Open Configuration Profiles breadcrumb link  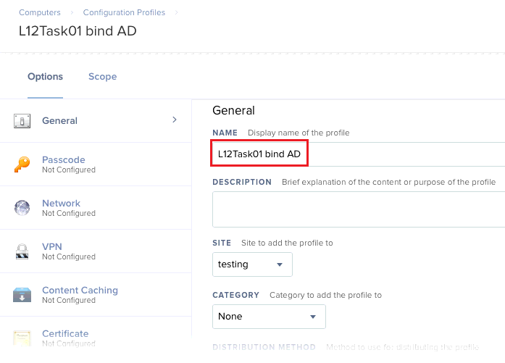(x=124, y=12)
